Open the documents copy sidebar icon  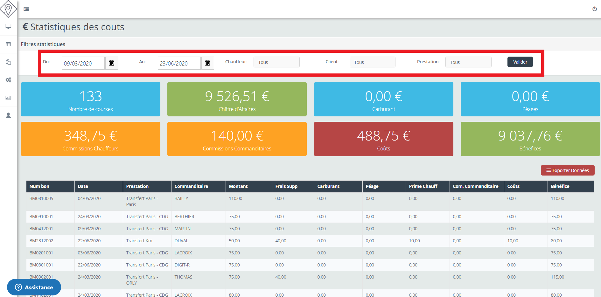(x=9, y=62)
